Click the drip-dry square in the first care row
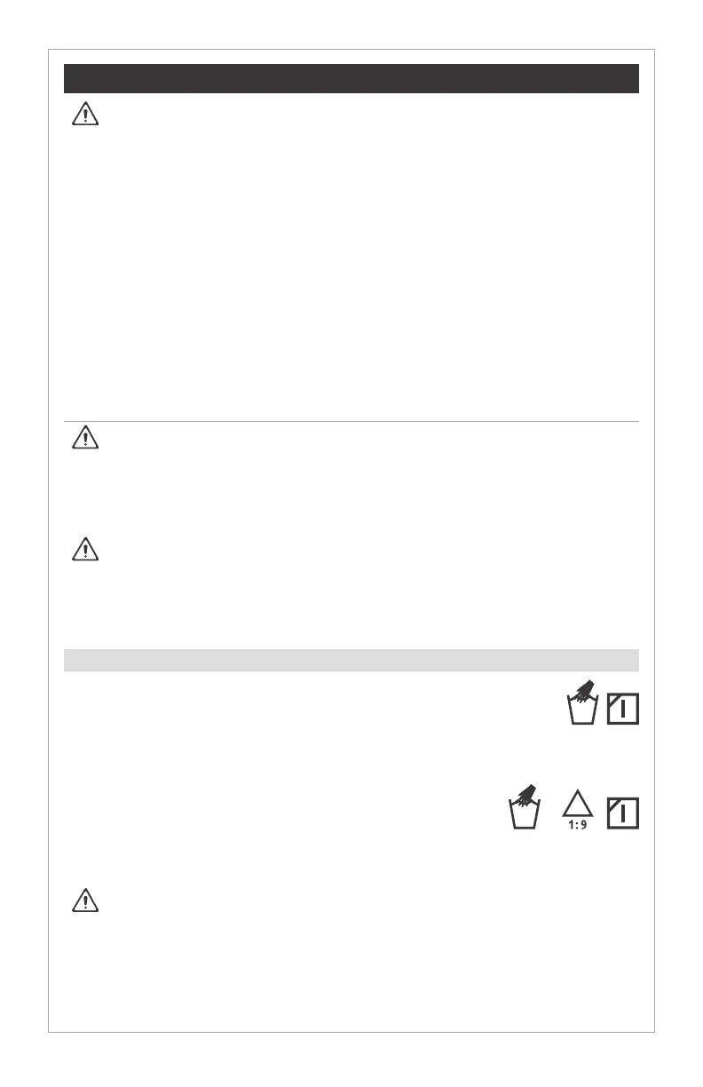 [623, 708]
